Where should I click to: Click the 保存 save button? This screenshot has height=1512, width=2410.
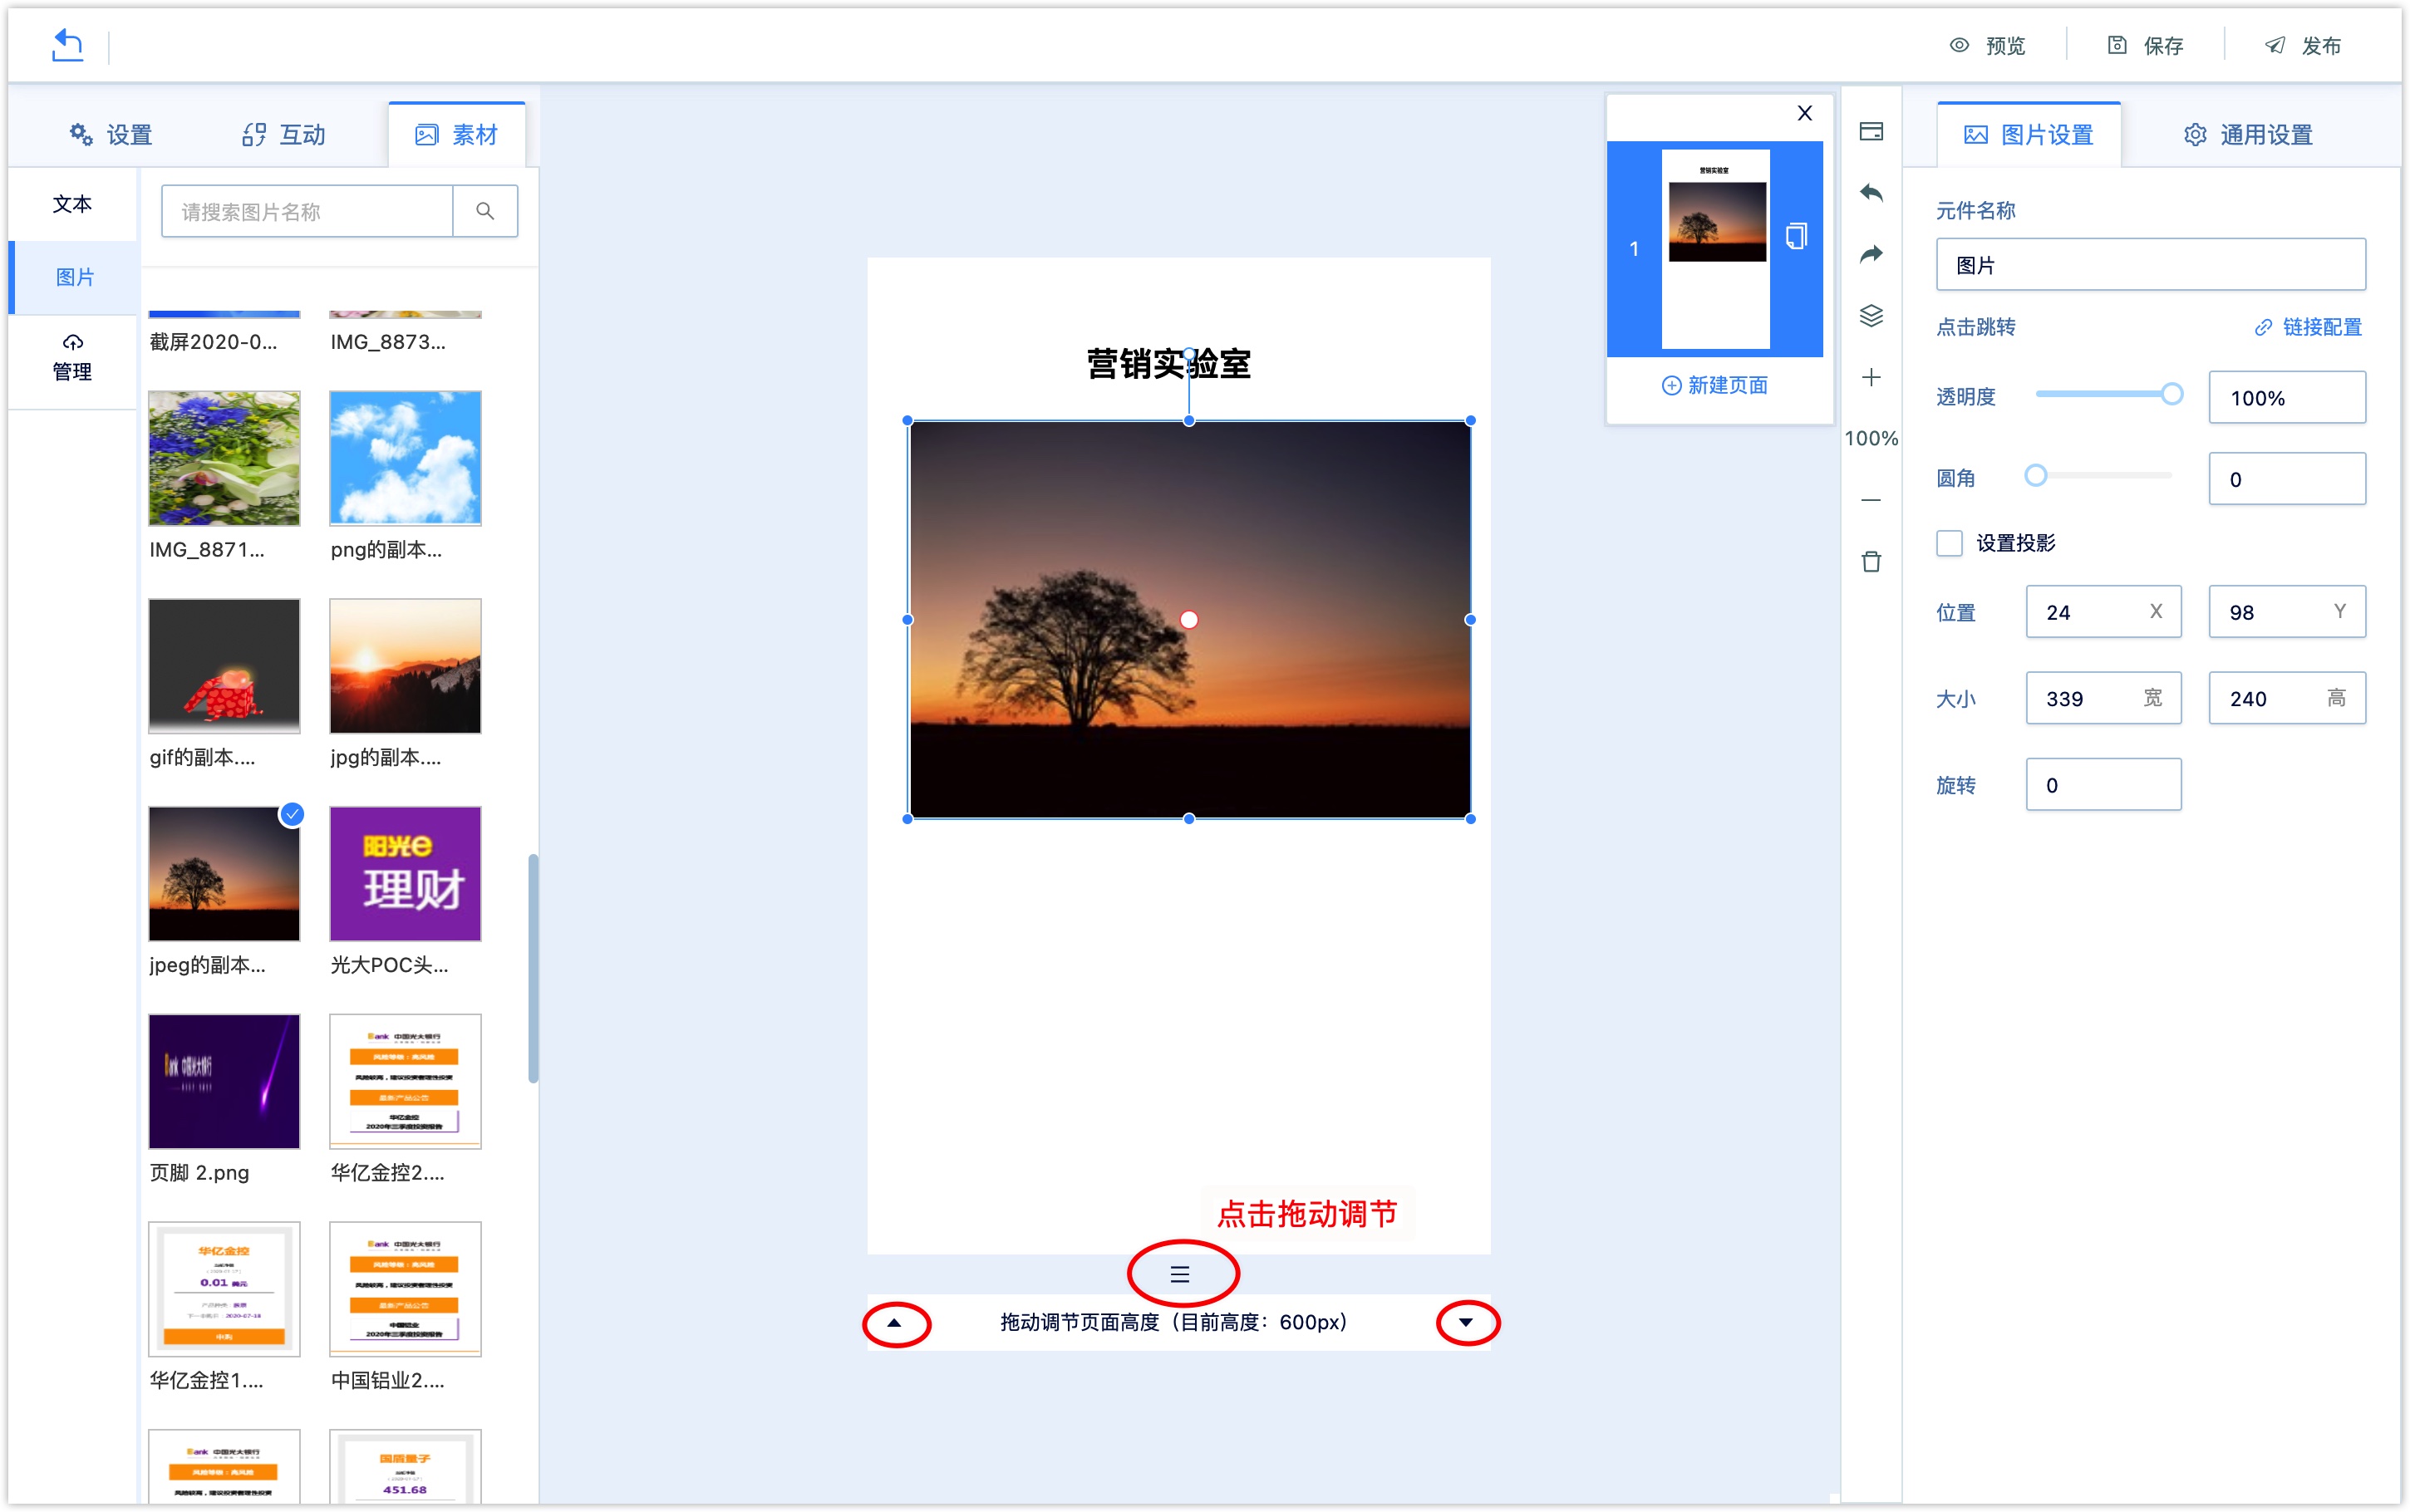pyautogui.click(x=2145, y=46)
